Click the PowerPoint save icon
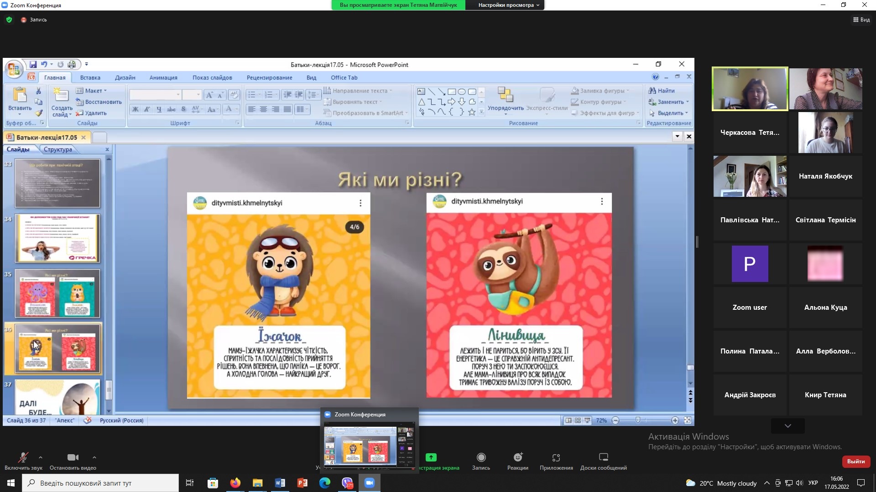The width and height of the screenshot is (876, 492). 33,65
